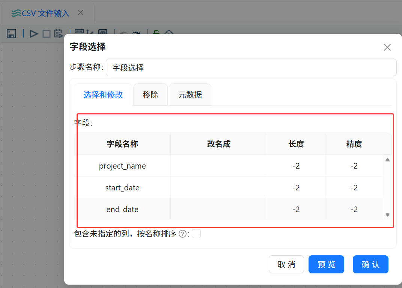The width and height of the screenshot is (402, 288).
Task: Open the 移除 tab
Action: click(151, 95)
